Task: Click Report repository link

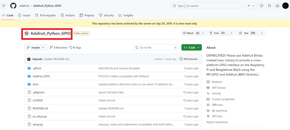Action: pyautogui.click(x=217, y=122)
